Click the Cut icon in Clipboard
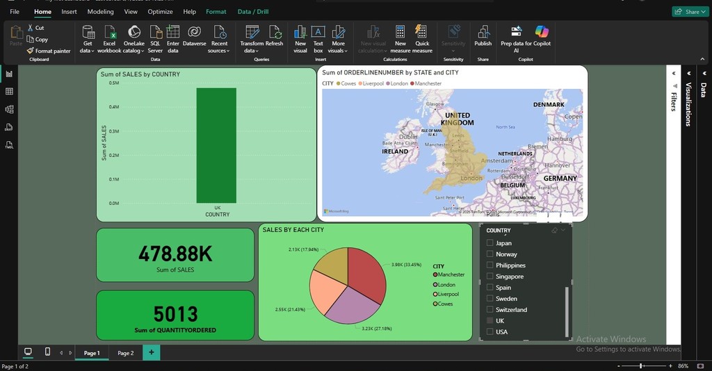The height and width of the screenshot is (371, 712). click(x=30, y=28)
